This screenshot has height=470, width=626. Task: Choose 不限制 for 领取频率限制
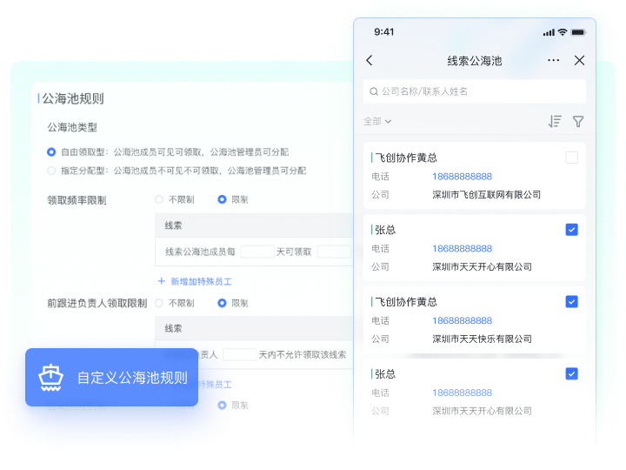coord(159,199)
